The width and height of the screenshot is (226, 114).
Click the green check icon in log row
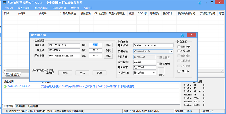click(x=5, y=86)
